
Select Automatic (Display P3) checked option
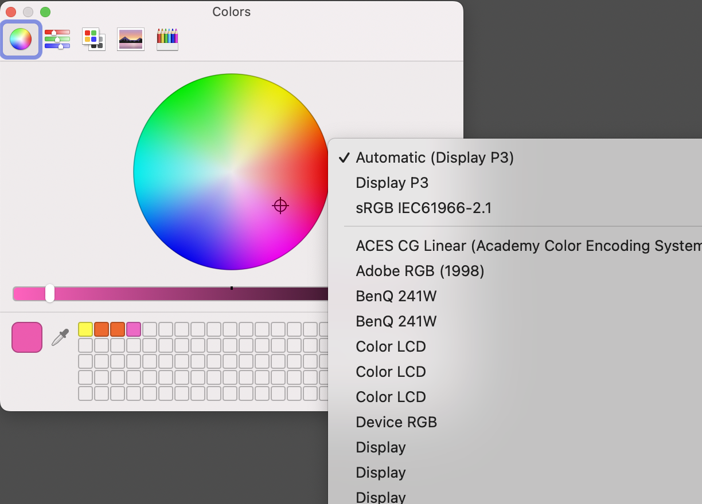434,157
